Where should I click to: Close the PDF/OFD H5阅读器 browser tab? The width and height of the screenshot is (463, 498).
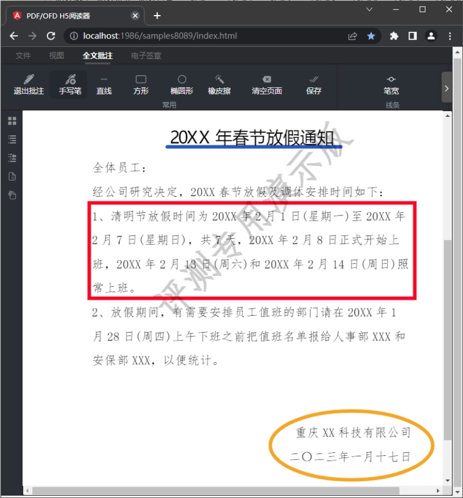pyautogui.click(x=135, y=16)
